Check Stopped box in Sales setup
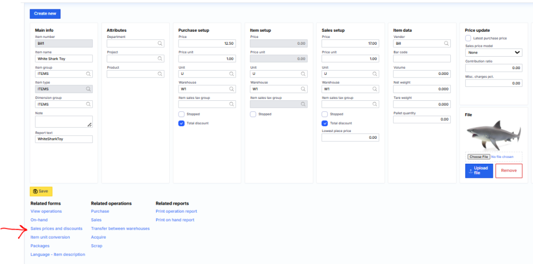The image size is (533, 264). point(325,114)
